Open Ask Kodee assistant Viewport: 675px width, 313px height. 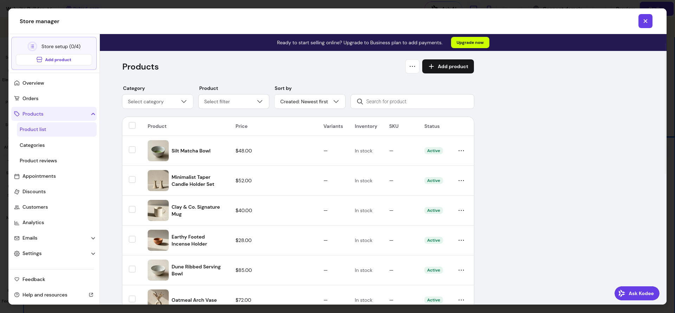pyautogui.click(x=637, y=293)
